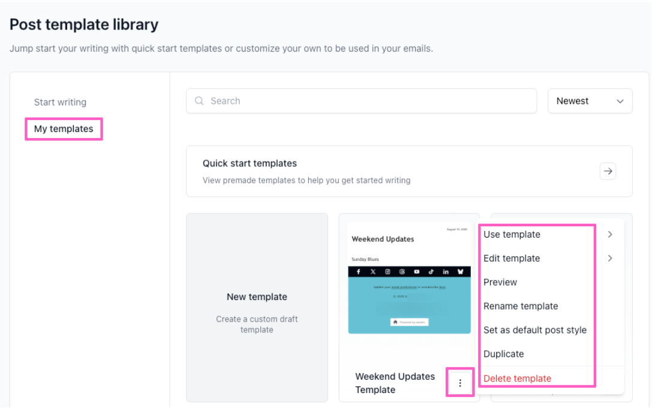Viewport: 655px width, 408px height.
Task: Click Duplicate in the template menu
Action: (503, 353)
